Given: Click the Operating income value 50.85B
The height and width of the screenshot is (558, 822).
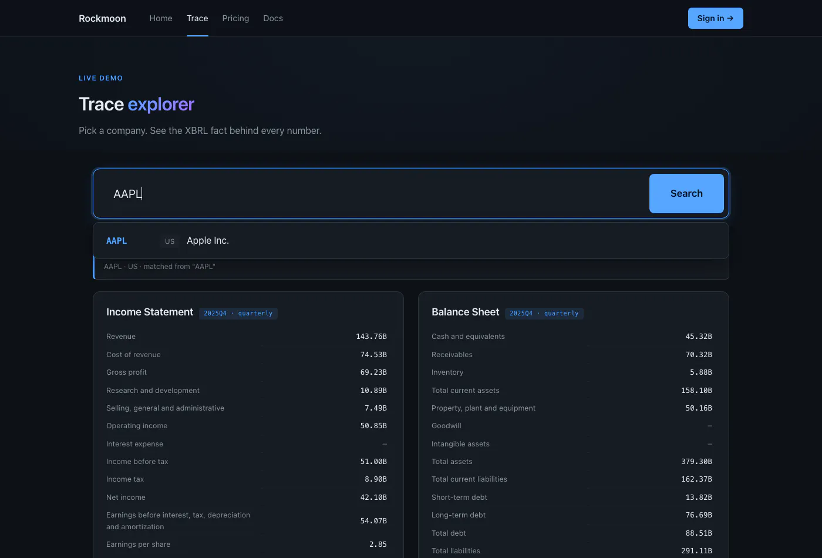Looking at the screenshot, I should [373, 426].
